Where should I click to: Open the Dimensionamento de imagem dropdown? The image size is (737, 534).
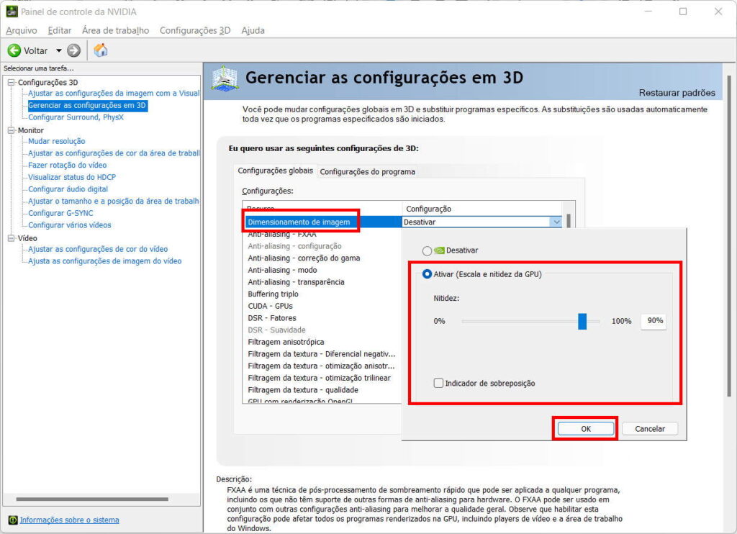pyautogui.click(x=555, y=222)
